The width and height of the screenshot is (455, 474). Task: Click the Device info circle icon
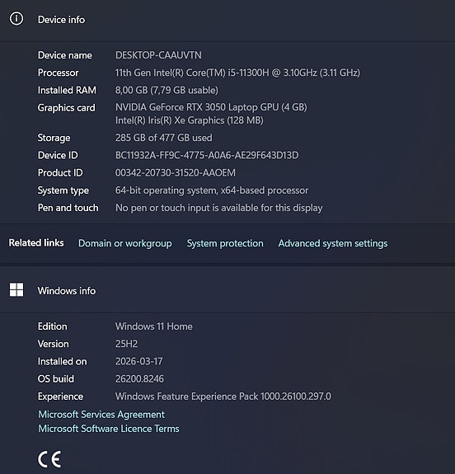tap(16, 19)
